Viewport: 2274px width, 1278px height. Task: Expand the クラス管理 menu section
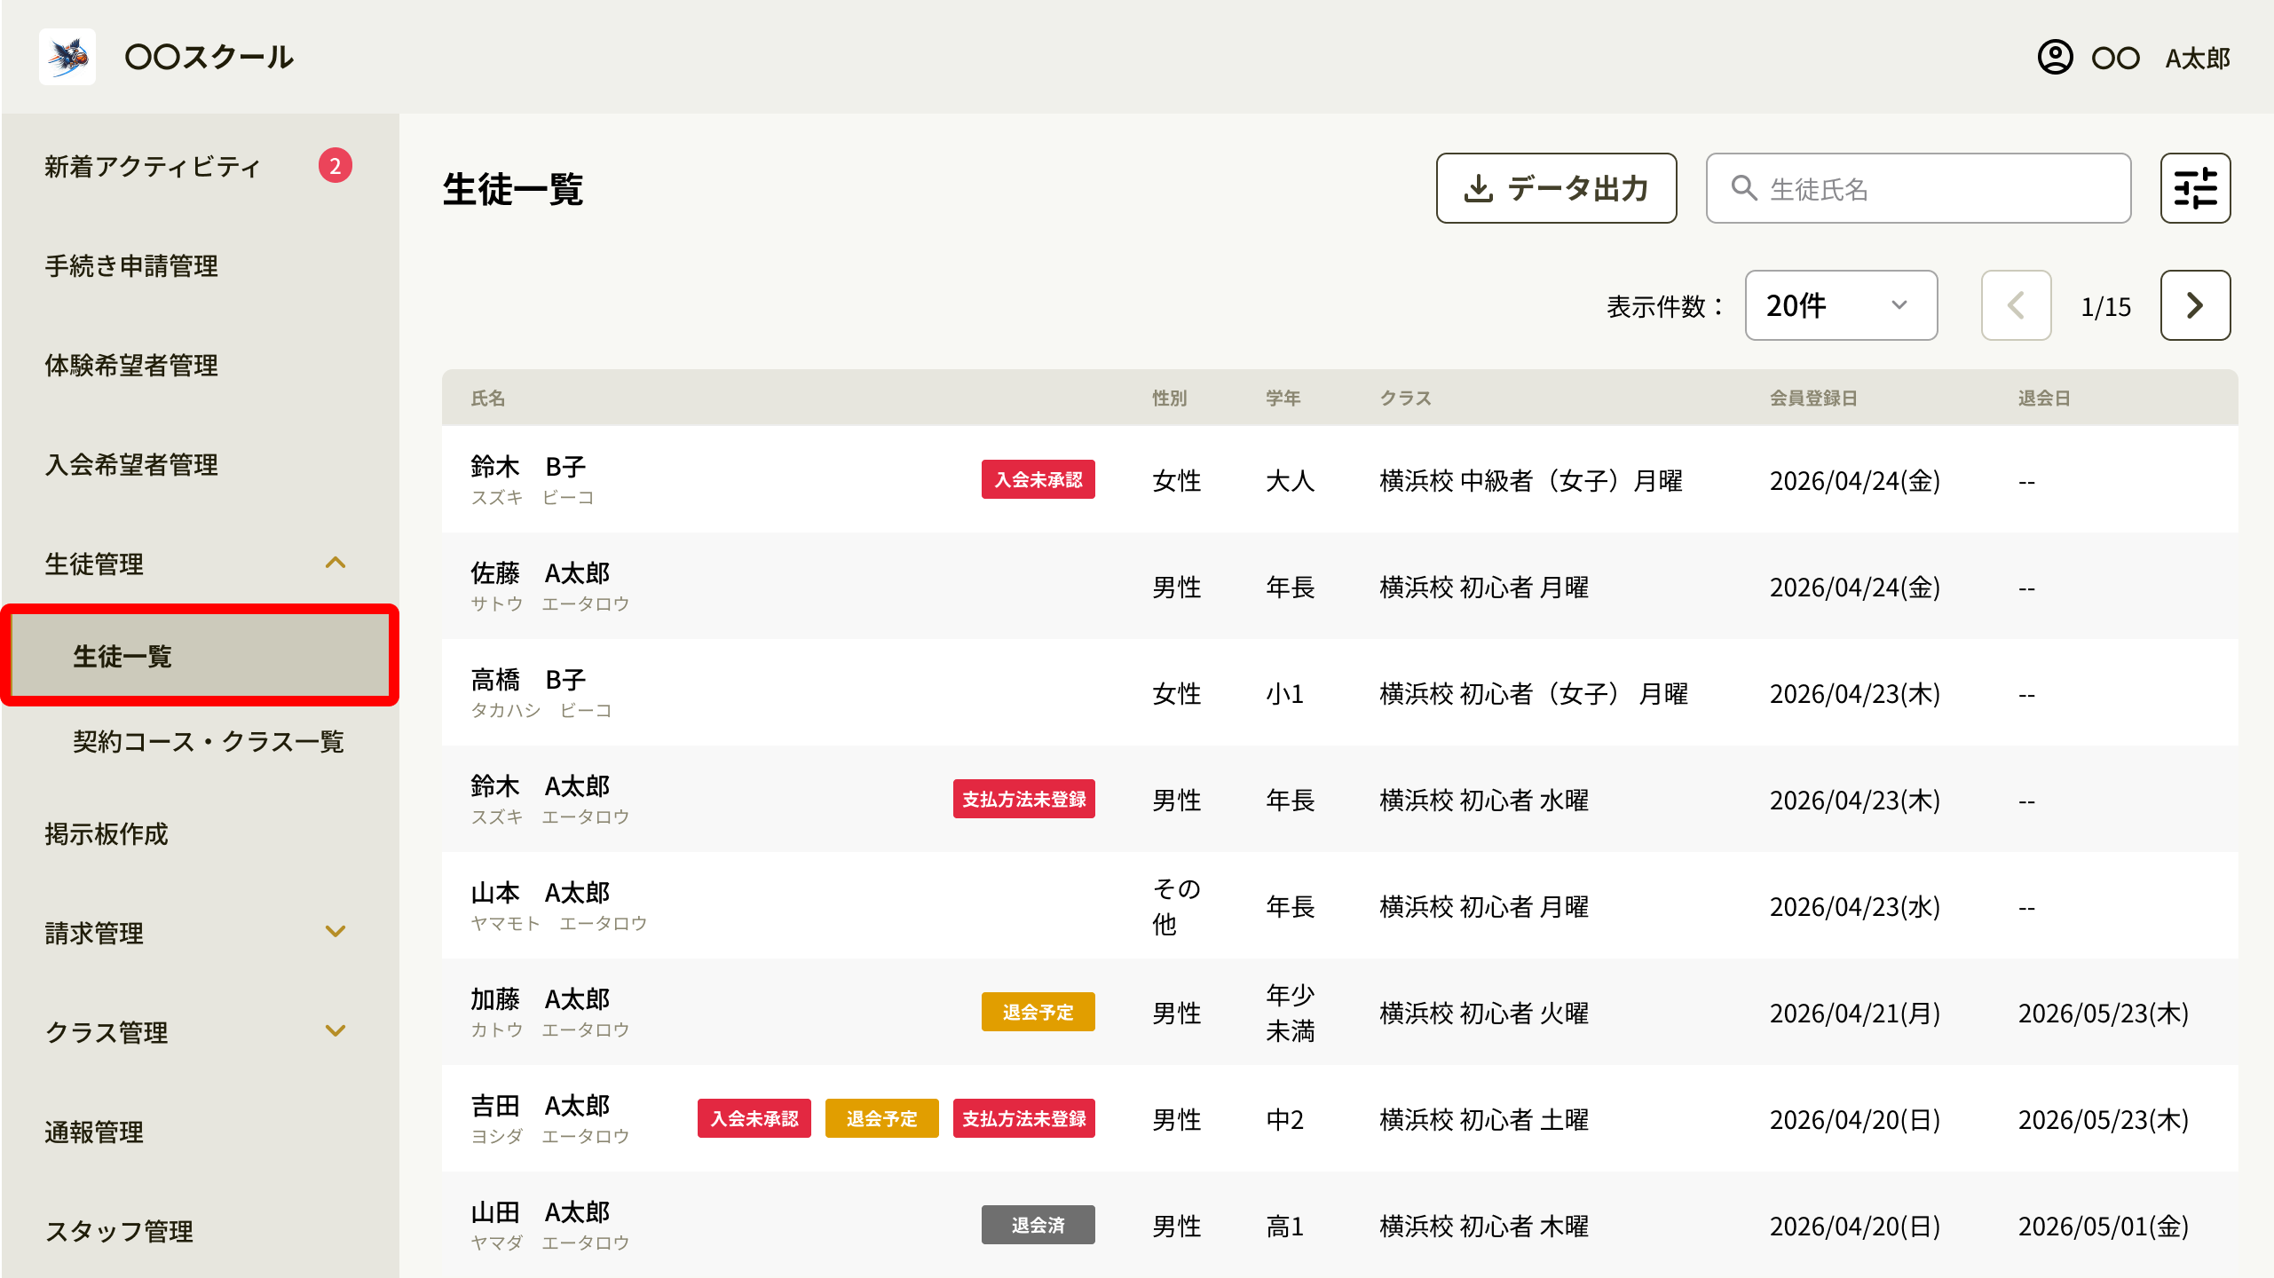point(336,1031)
